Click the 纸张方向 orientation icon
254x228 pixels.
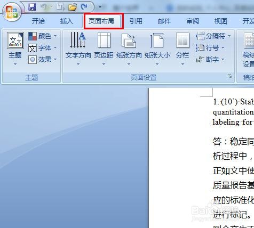click(129, 41)
